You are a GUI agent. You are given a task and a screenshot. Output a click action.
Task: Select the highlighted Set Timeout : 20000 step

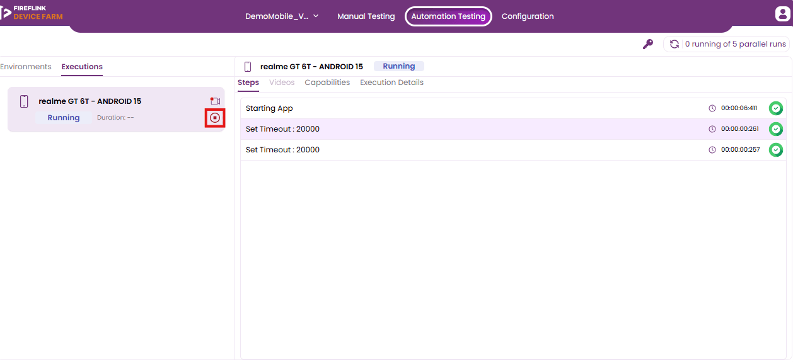[513, 129]
